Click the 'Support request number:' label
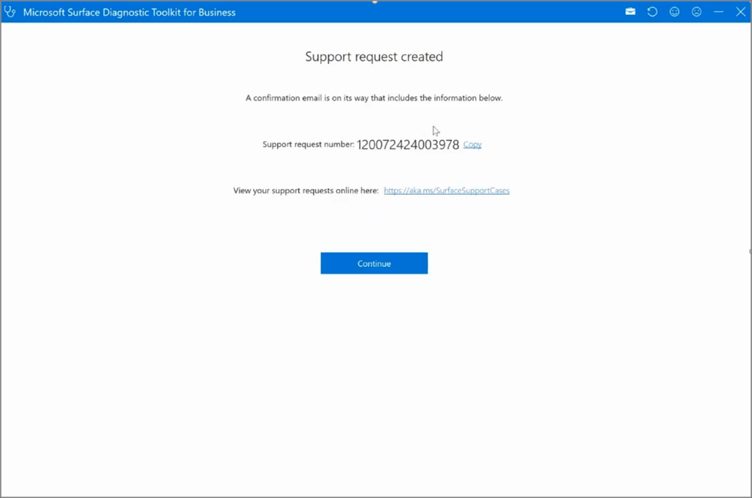 point(308,144)
